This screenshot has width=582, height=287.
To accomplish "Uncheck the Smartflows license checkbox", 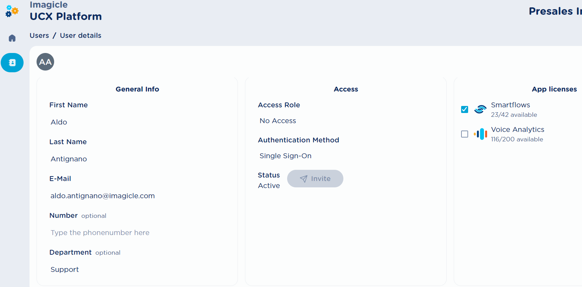I will coord(465,109).
